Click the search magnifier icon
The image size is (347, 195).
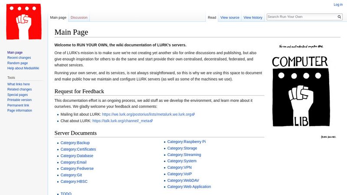(340, 17)
